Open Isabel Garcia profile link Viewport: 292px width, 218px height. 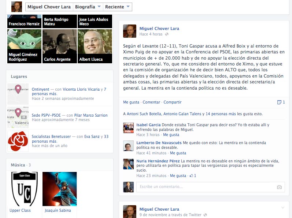pos(148,125)
